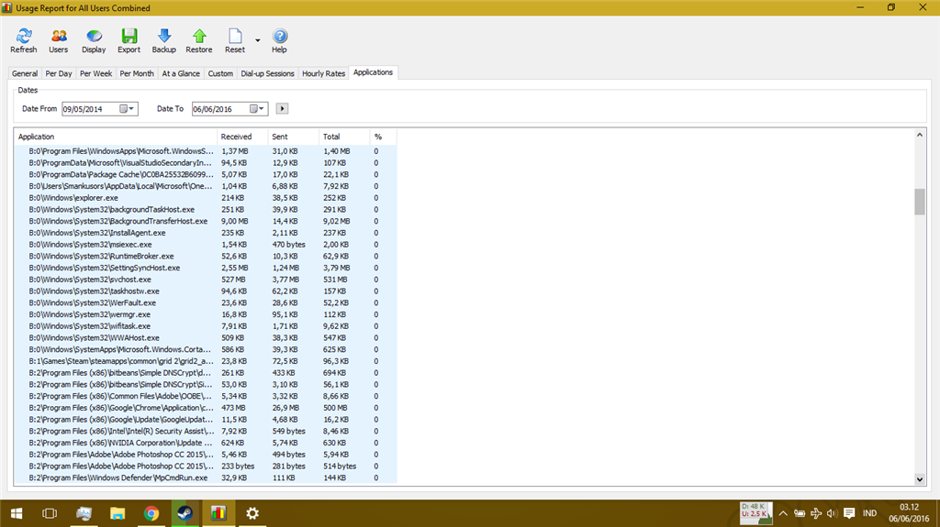Click the Backup toolbar icon
The width and height of the screenshot is (940, 527).
pyautogui.click(x=163, y=40)
